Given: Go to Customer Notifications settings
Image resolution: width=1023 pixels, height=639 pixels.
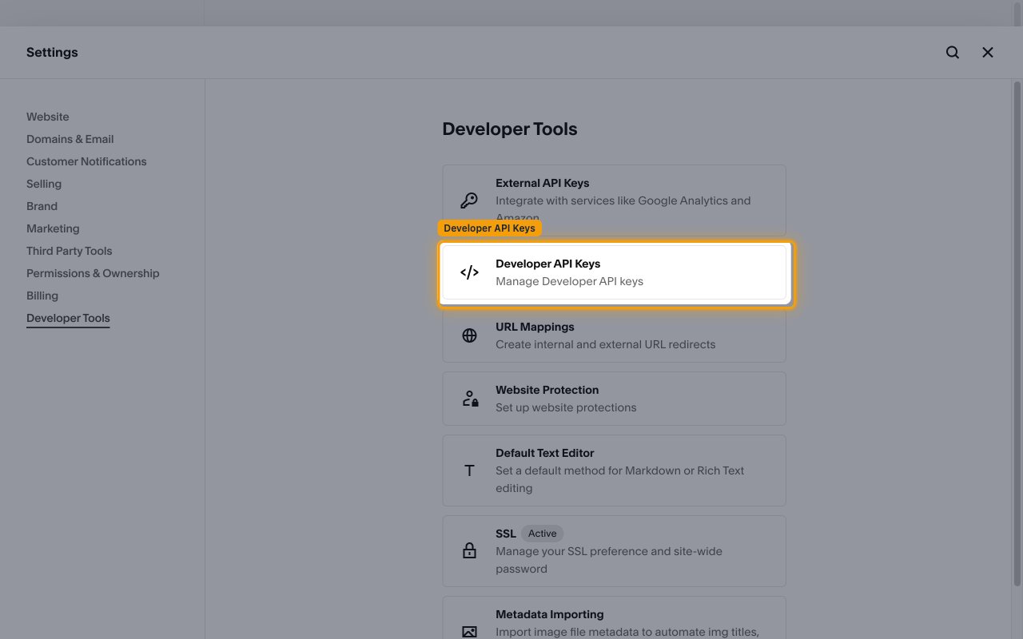Looking at the screenshot, I should coord(86,161).
